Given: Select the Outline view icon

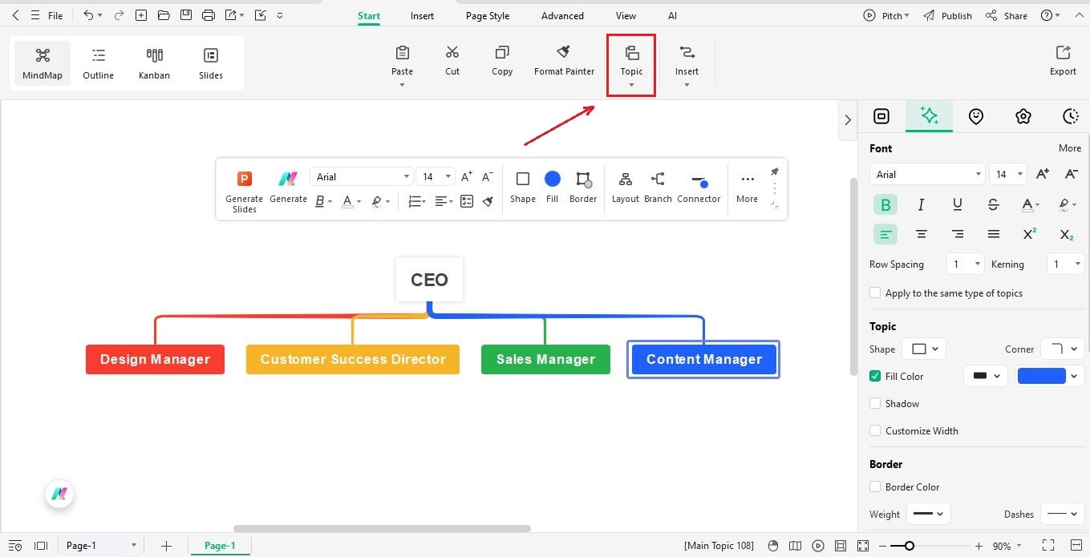Looking at the screenshot, I should [x=98, y=63].
